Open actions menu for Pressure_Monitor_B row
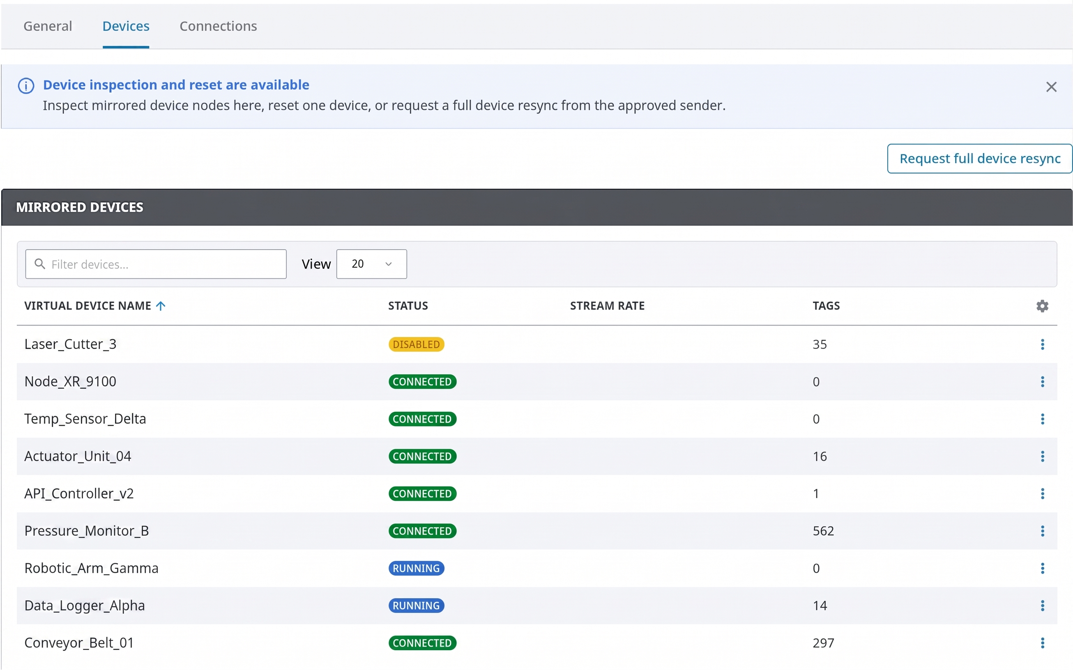1073x670 pixels. coord(1042,531)
